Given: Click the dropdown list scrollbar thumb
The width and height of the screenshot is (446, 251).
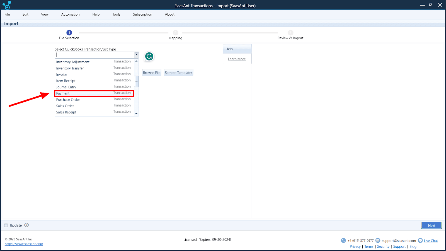Looking at the screenshot, I should [136, 81].
